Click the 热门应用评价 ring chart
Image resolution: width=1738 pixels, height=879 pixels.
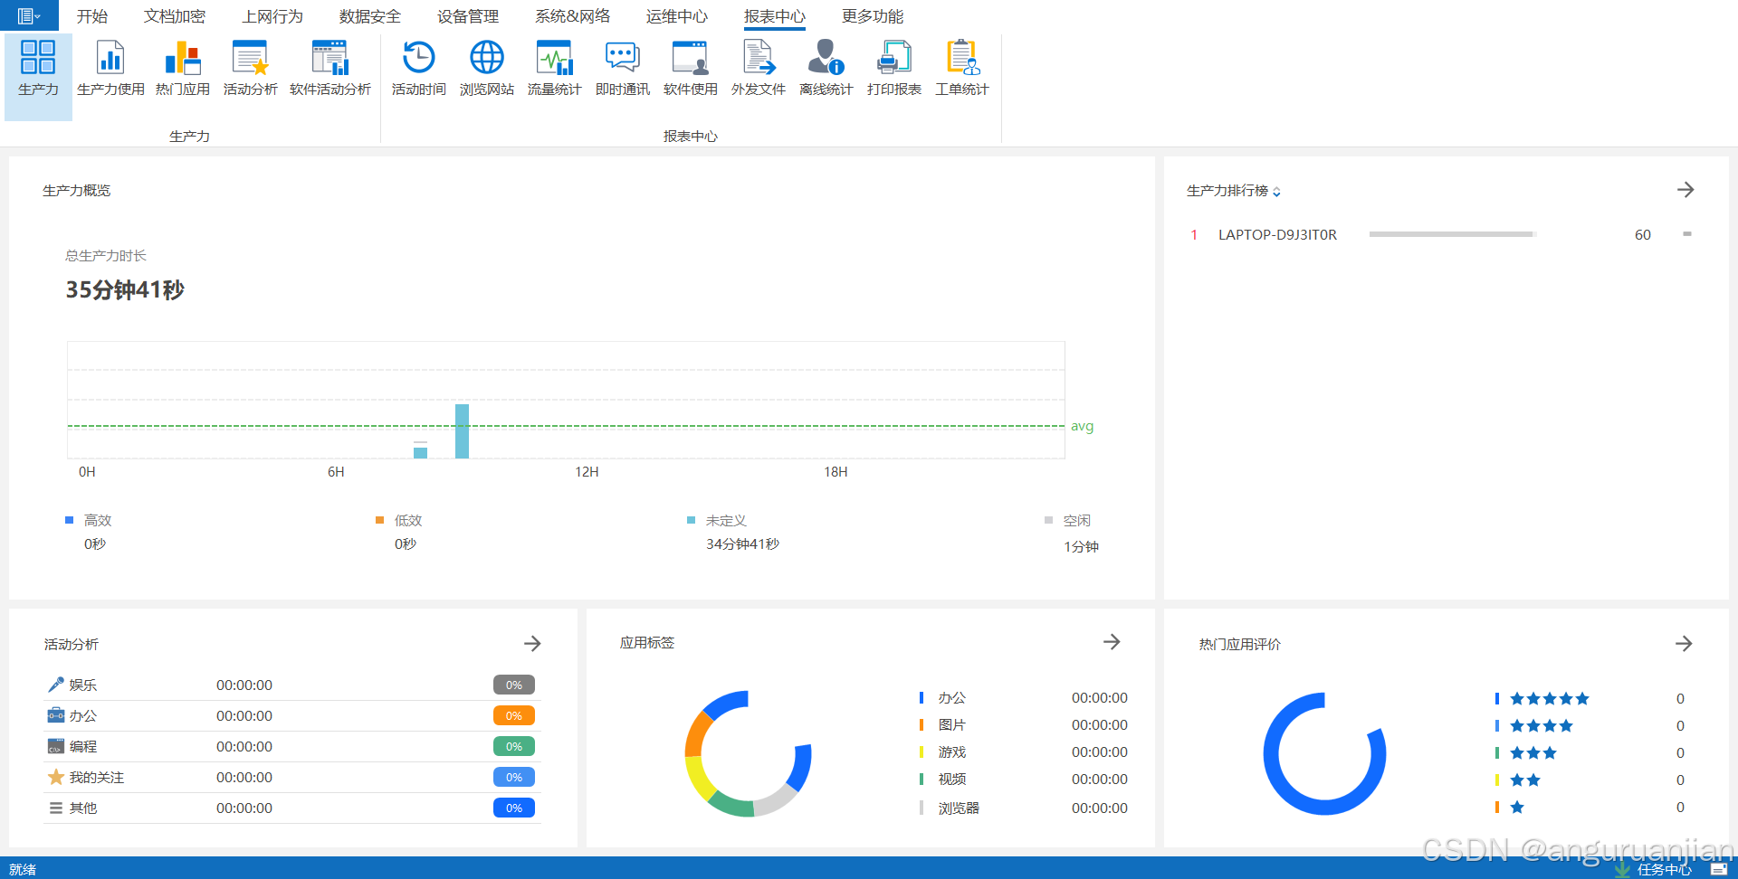[1325, 753]
